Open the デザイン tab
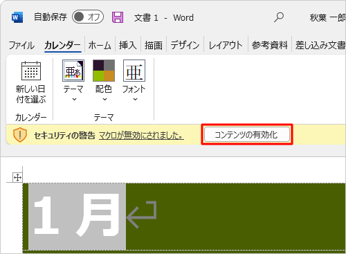The width and height of the screenshot is (346, 254). 185,45
